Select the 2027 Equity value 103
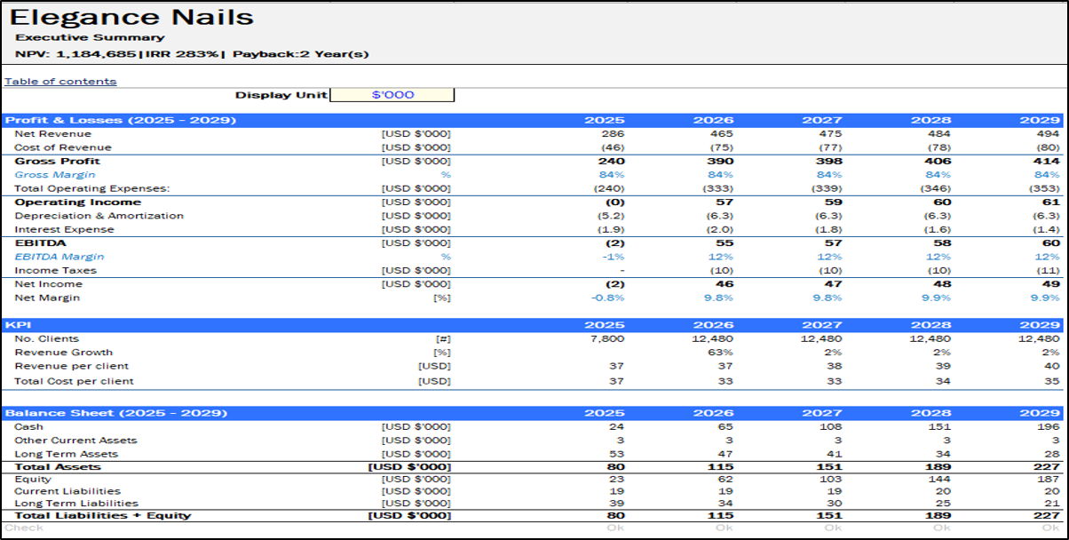The image size is (1069, 540). (x=831, y=479)
